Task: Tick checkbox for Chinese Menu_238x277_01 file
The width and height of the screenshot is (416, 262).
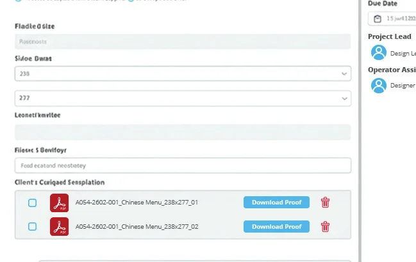Action: tap(32, 203)
